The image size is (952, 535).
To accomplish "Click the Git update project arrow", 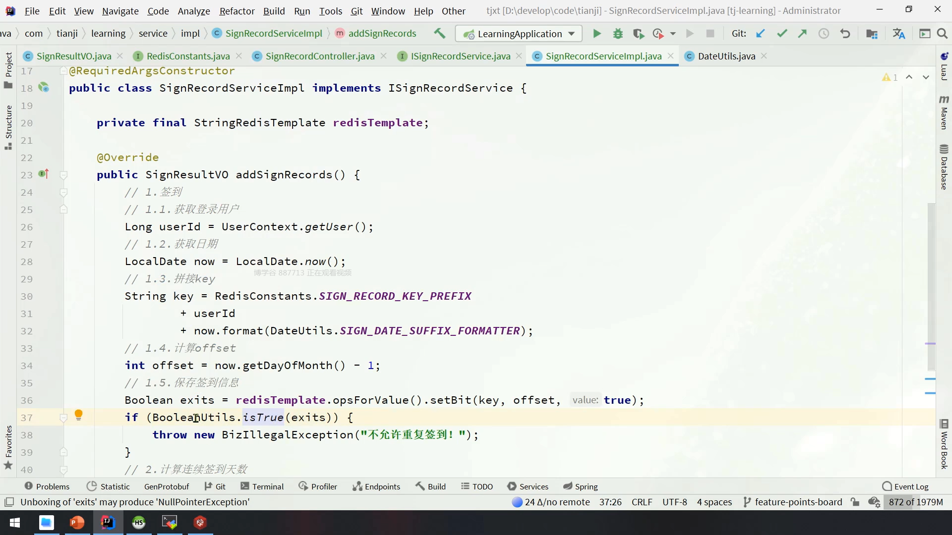I will click(x=760, y=34).
